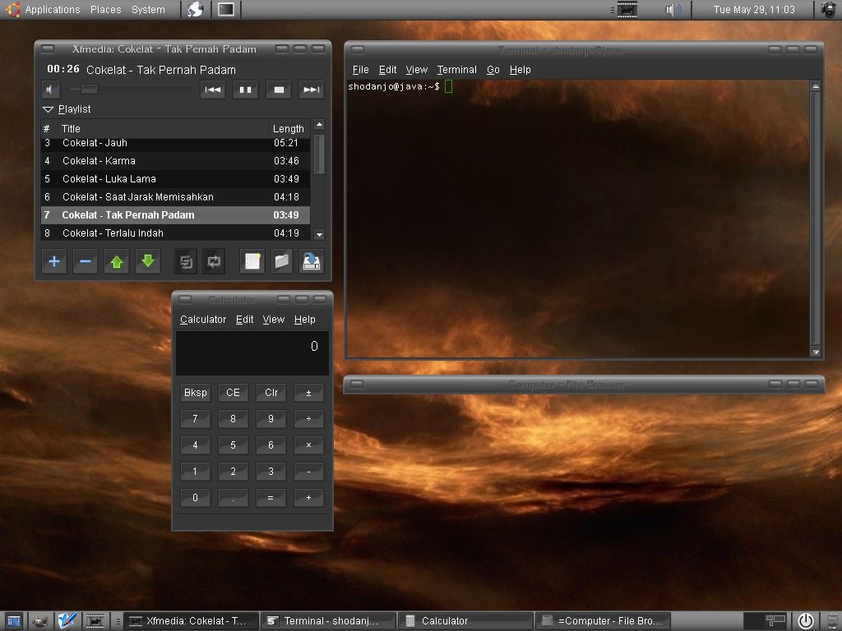
Task: Pause the playing song
Action: click(245, 90)
